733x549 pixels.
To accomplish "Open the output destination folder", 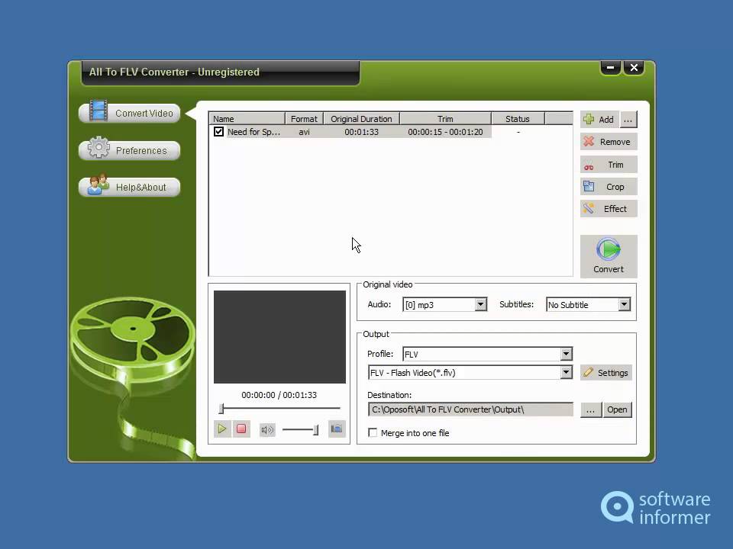I will (x=617, y=409).
